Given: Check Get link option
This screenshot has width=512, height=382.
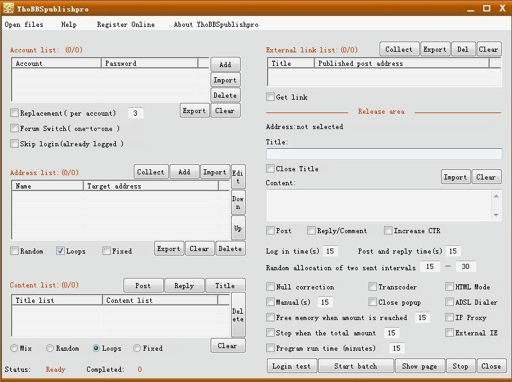Looking at the screenshot, I should pos(270,96).
